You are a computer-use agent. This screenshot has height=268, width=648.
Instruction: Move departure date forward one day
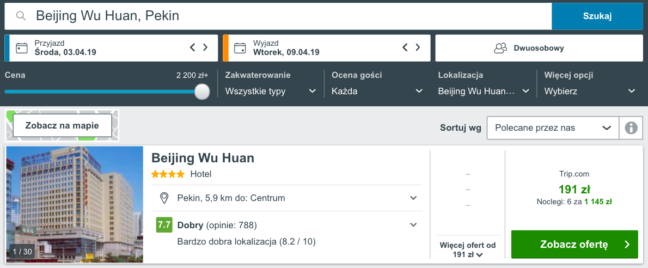click(418, 47)
